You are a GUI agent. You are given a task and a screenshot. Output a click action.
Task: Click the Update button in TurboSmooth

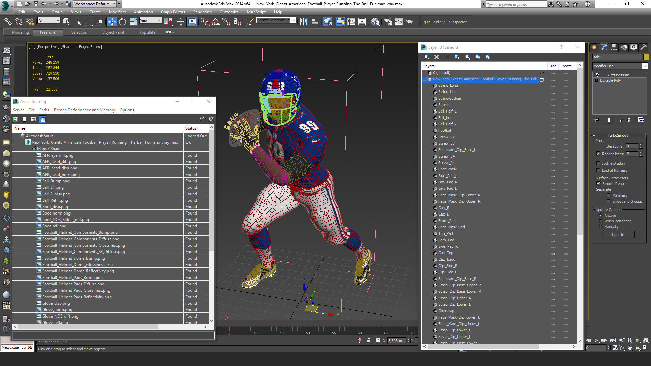point(618,235)
